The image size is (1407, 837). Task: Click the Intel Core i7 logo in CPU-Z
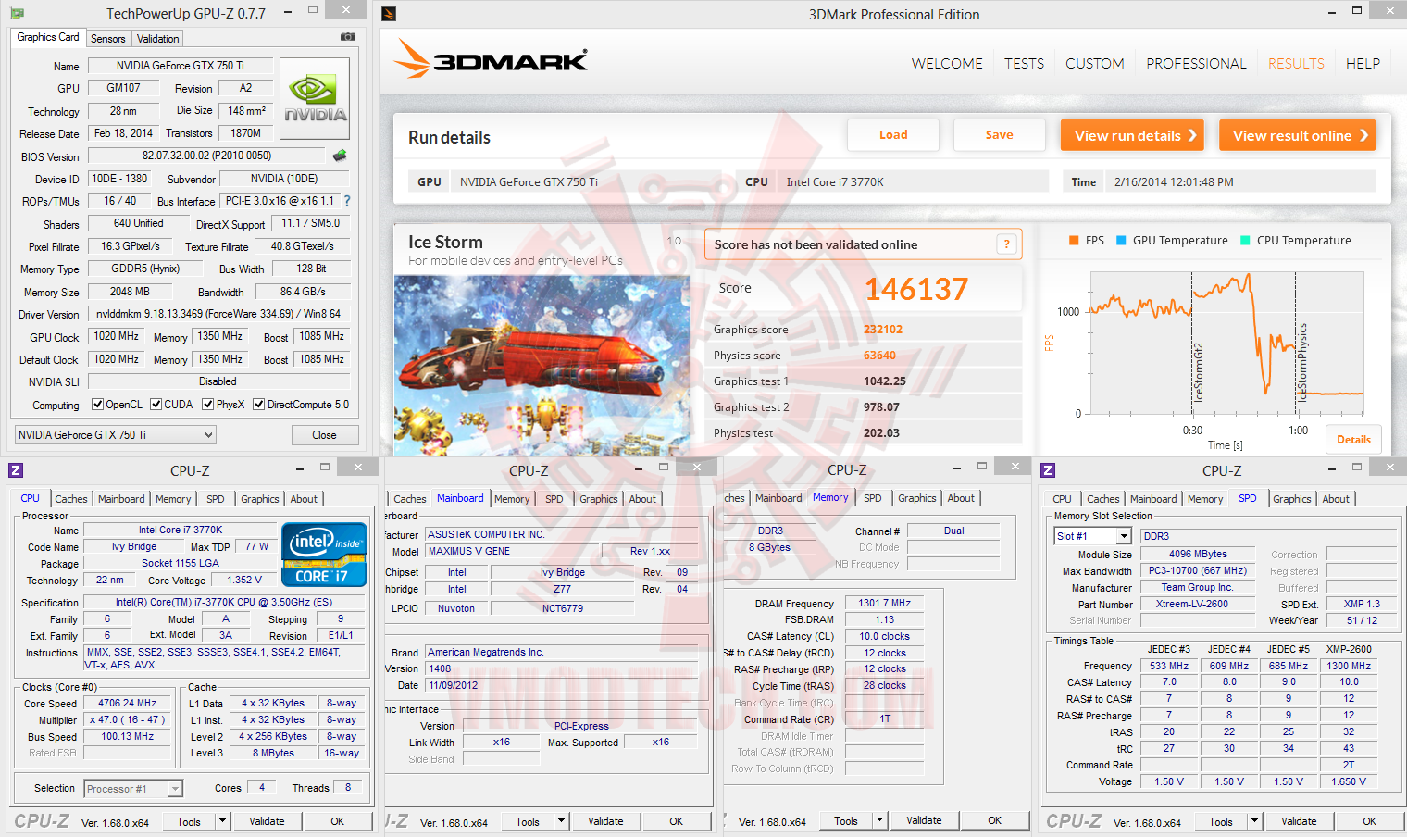tap(324, 554)
